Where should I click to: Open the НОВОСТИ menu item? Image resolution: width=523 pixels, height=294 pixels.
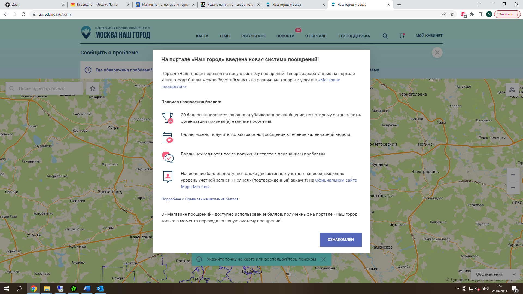[x=285, y=36]
